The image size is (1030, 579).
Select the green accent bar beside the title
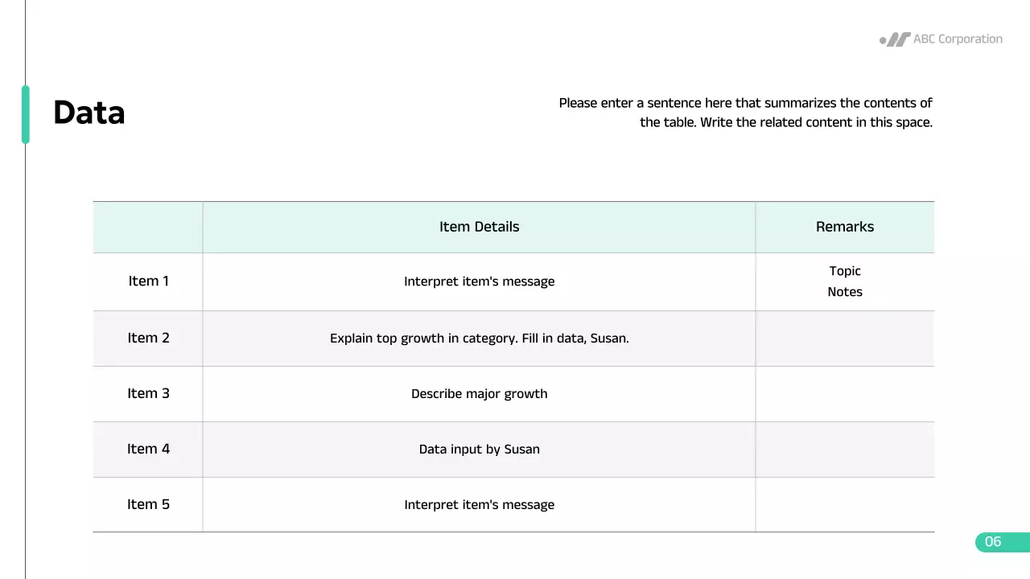click(26, 114)
